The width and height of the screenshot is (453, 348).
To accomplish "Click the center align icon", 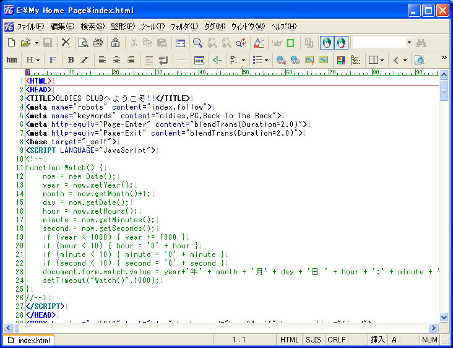I will coord(116,60).
